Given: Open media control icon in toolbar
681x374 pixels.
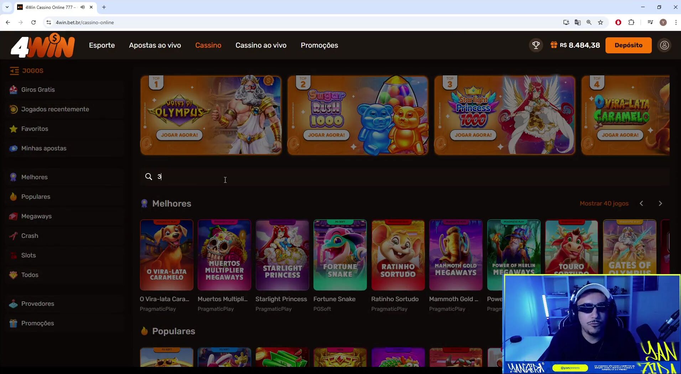Looking at the screenshot, I should pos(650,22).
